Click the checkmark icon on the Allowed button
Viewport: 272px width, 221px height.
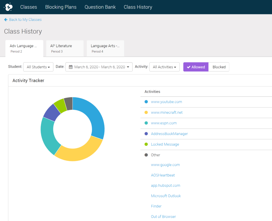(x=189, y=67)
